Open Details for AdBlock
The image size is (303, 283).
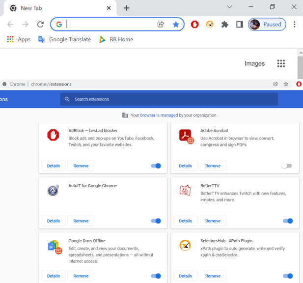(x=54, y=166)
